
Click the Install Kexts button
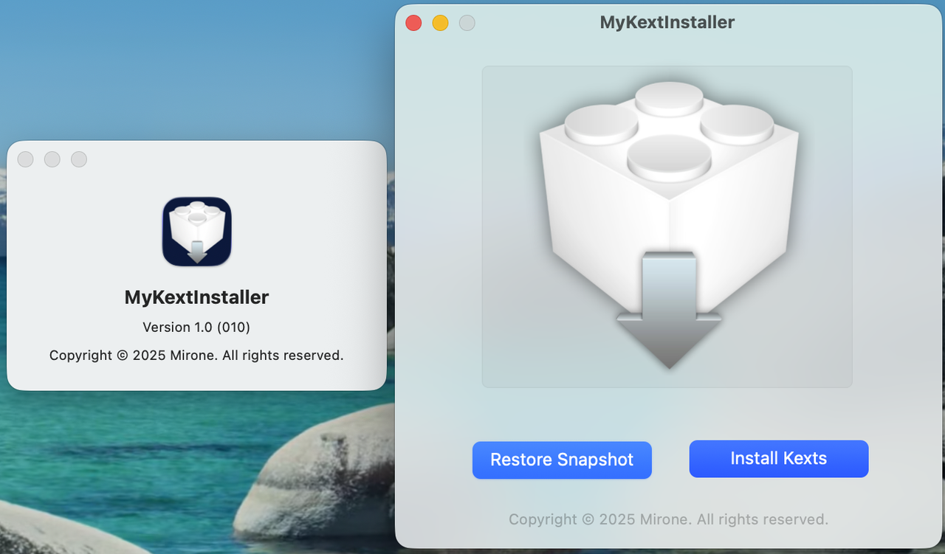(779, 459)
